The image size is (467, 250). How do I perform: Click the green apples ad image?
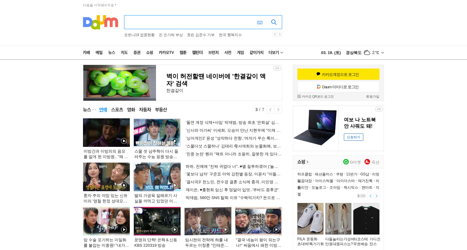pyautogui.click(x=119, y=83)
